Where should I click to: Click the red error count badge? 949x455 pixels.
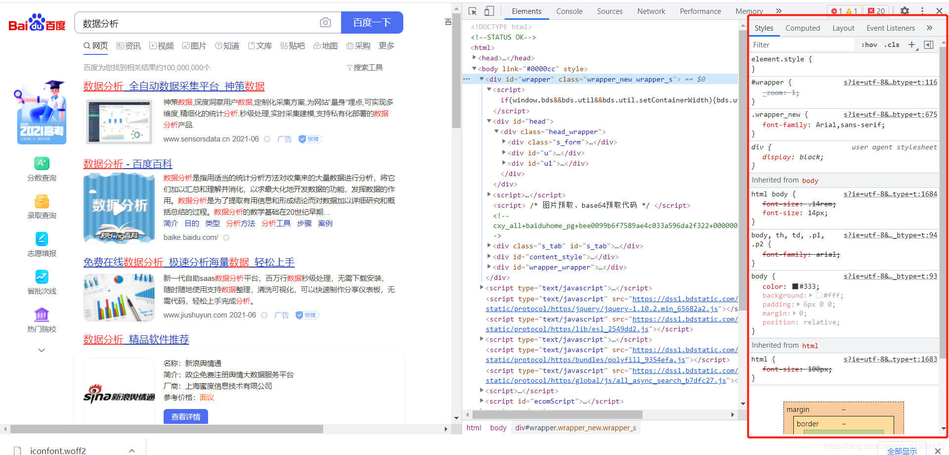pyautogui.click(x=837, y=11)
